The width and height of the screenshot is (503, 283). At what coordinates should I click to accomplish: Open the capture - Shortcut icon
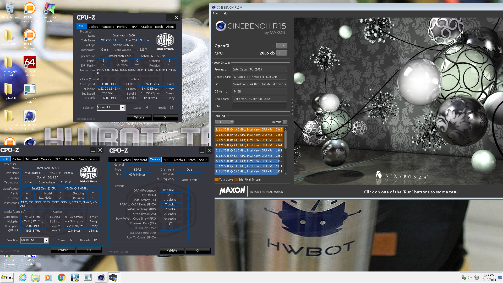30,93
